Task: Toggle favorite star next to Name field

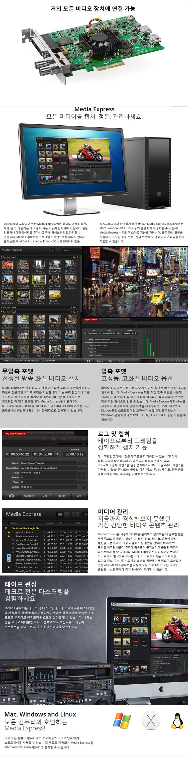Action: [x=79, y=463]
